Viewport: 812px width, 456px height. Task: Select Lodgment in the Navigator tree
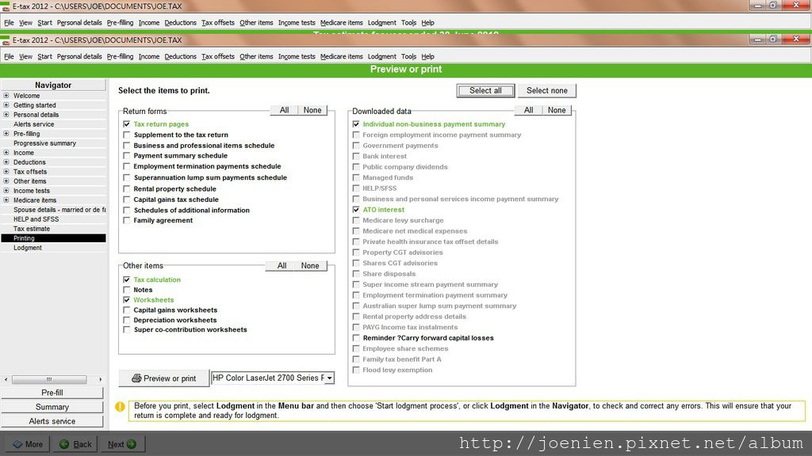tap(28, 248)
